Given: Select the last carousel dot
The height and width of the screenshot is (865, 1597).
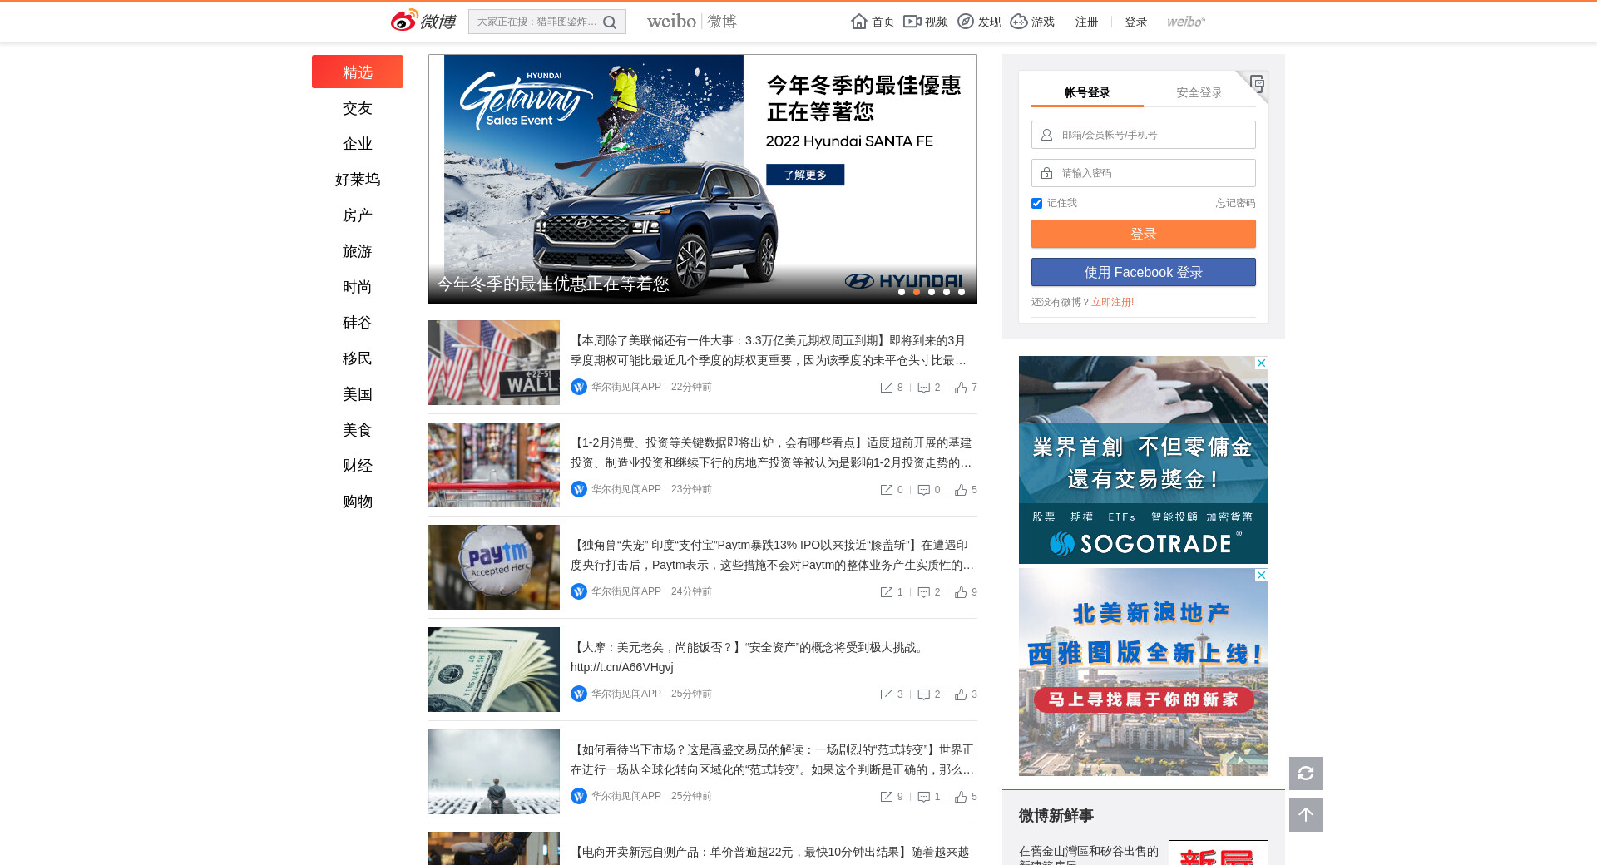Looking at the screenshot, I should click(x=962, y=292).
